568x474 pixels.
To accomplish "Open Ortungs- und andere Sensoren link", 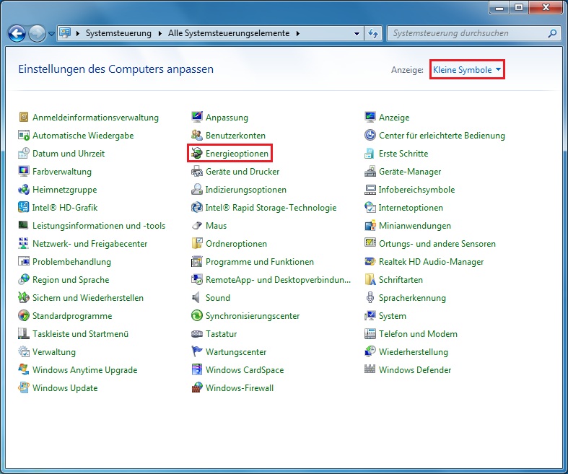I will pyautogui.click(x=437, y=244).
